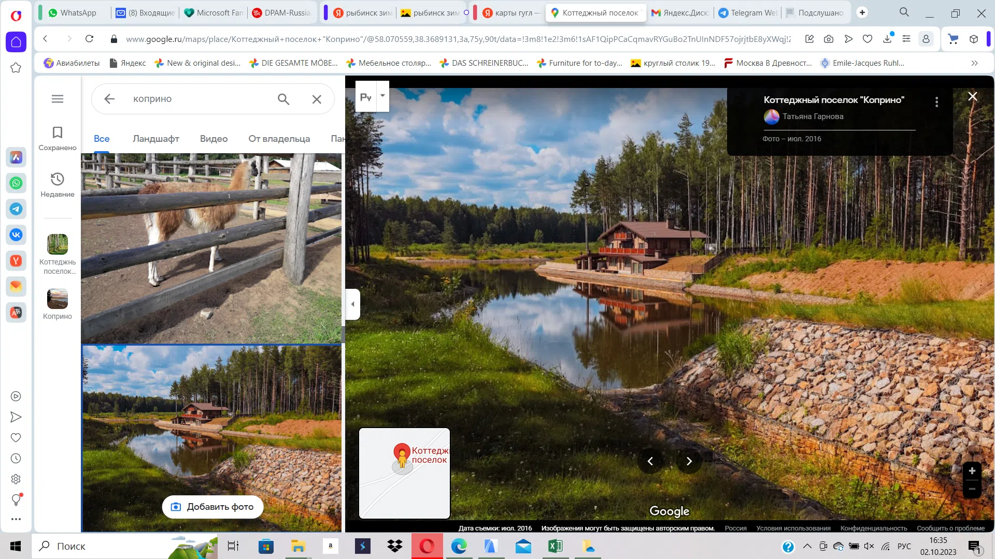Open the llama photo thumbnail
This screenshot has height=559, width=995.
(x=211, y=248)
